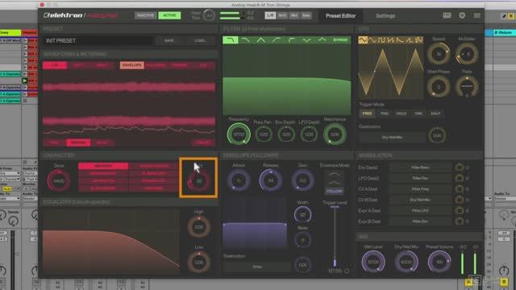The image size is (516, 290).
Task: Click the filter Env Depth knob
Action: 286,135
